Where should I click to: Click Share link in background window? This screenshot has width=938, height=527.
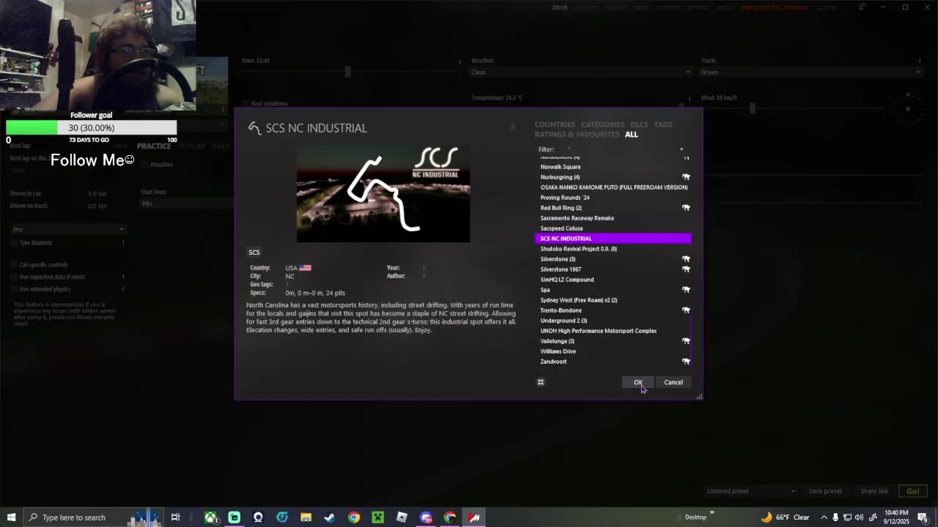(x=874, y=491)
